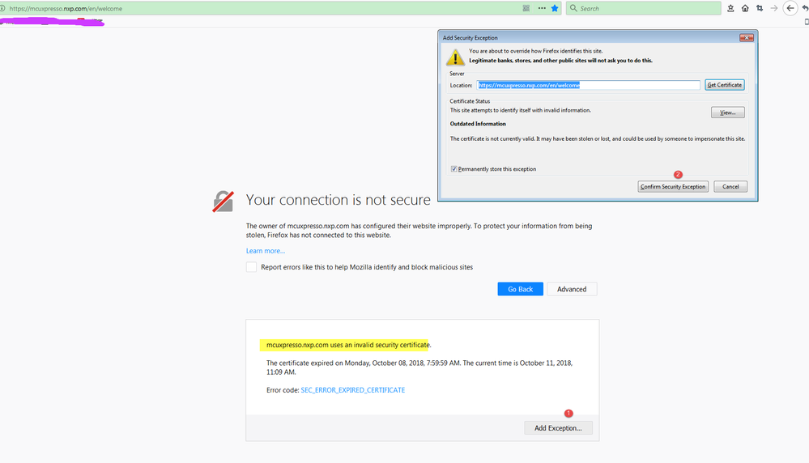This screenshot has width=809, height=463.
Task: Click the crop screenshot toolbar icon
Action: click(760, 8)
